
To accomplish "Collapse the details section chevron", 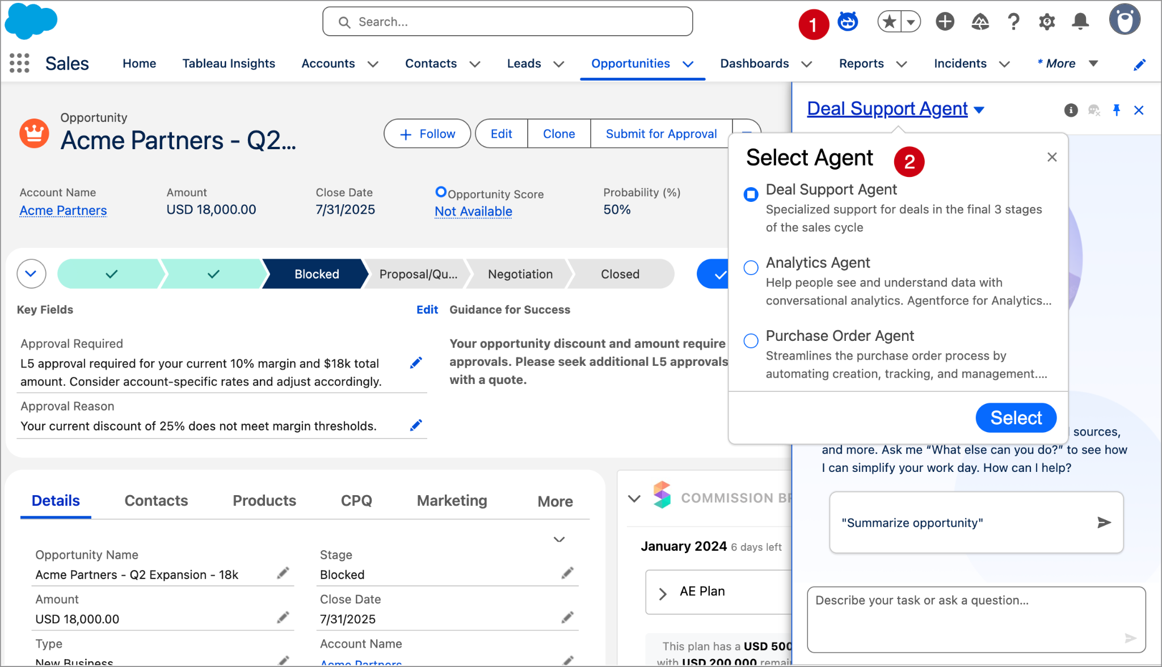I will [559, 539].
